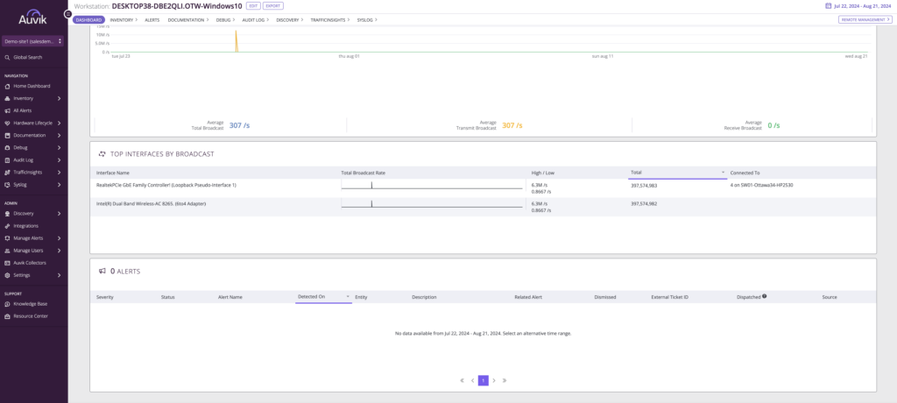Image resolution: width=897 pixels, height=403 pixels.
Task: Select the Dashboard tab
Action: click(x=88, y=19)
